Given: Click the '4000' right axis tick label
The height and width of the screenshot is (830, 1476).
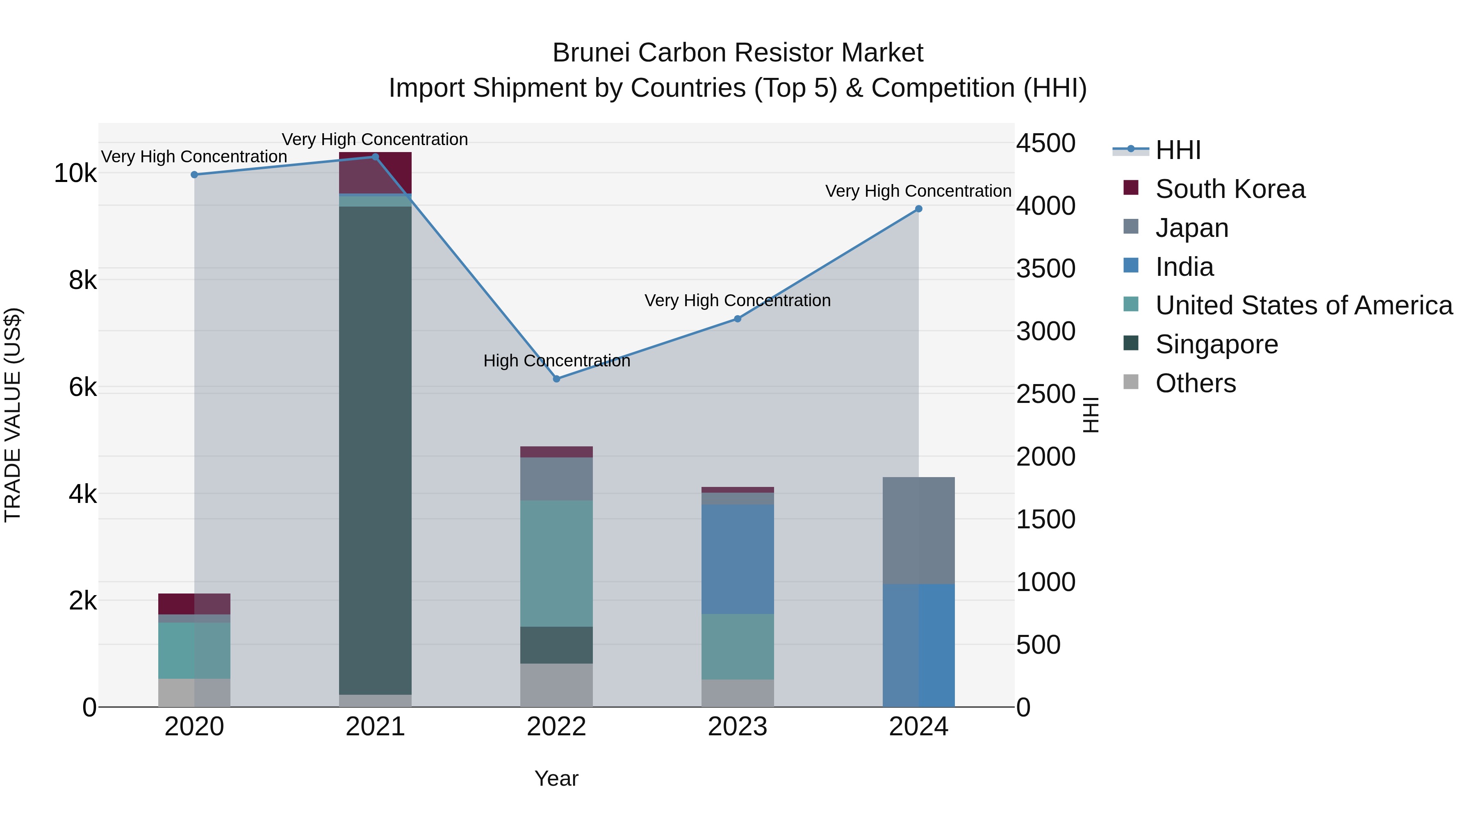Looking at the screenshot, I should [x=1046, y=206].
